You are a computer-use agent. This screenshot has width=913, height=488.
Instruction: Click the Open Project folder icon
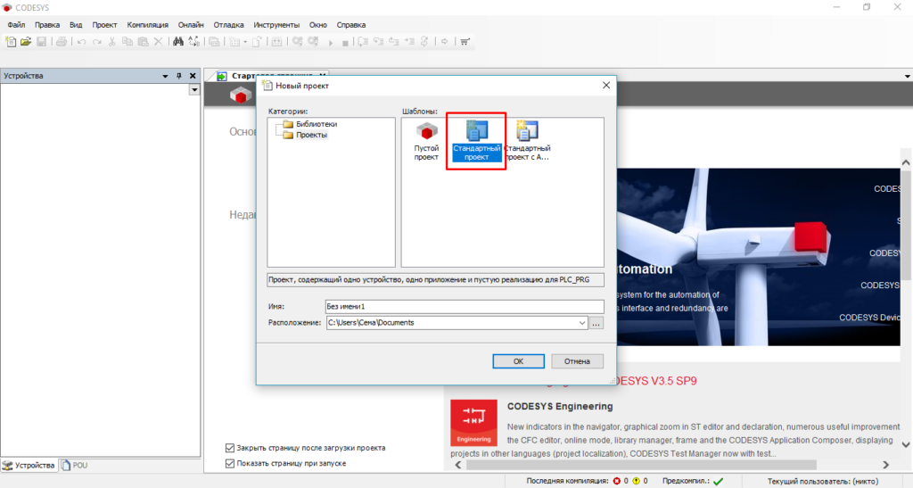point(26,41)
